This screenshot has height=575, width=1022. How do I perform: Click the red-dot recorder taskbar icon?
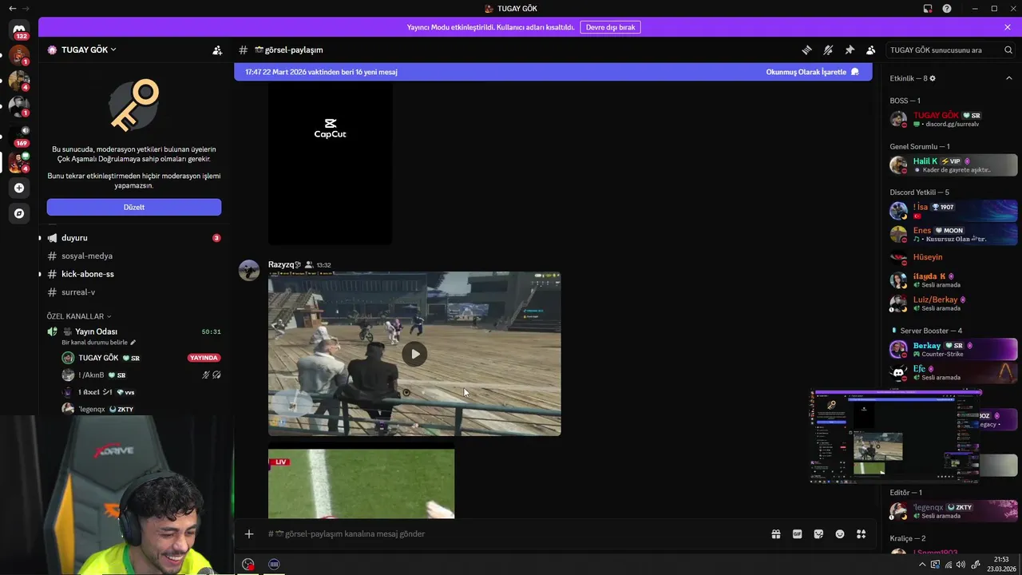(x=248, y=564)
